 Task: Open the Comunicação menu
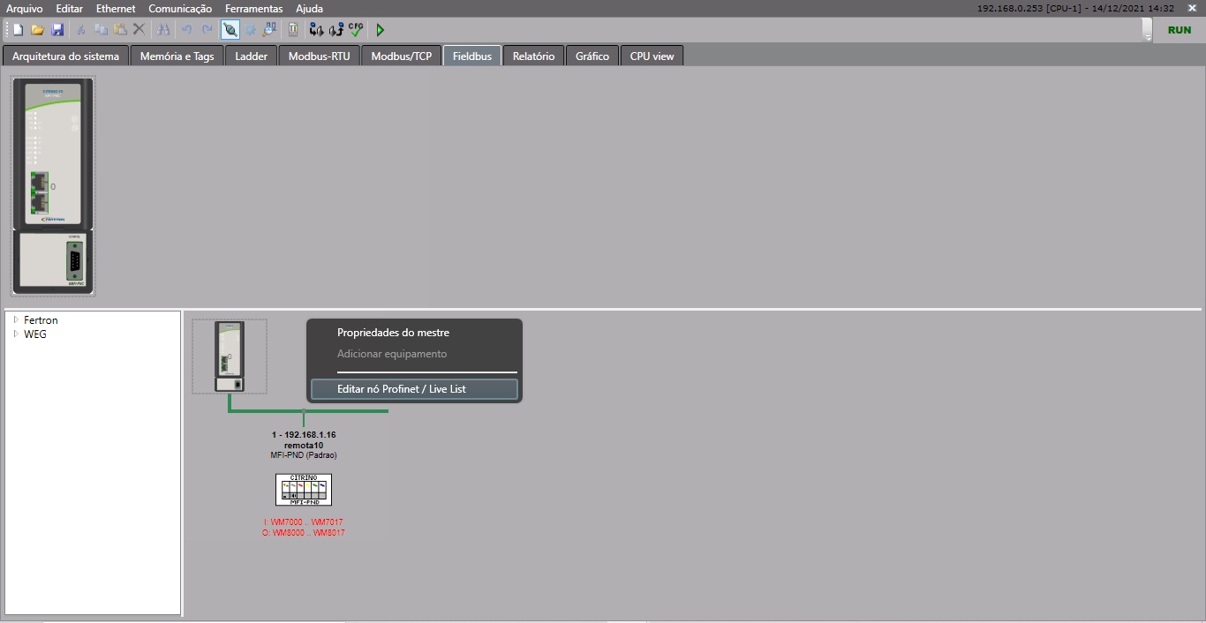180,9
